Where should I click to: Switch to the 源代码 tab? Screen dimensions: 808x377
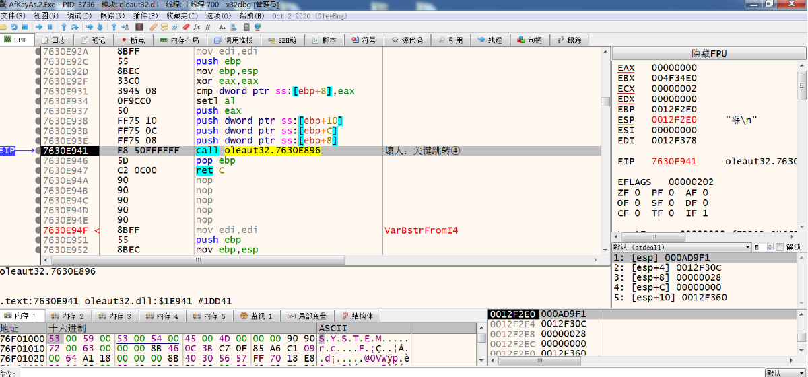click(407, 40)
